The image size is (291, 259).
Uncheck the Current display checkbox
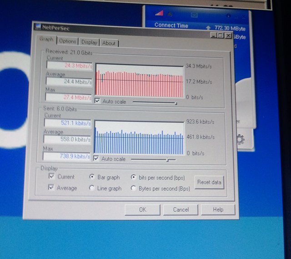[51, 176]
